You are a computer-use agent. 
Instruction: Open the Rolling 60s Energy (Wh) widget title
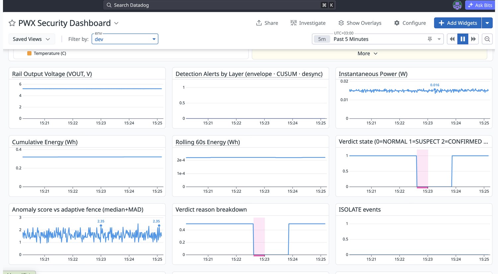pos(208,142)
